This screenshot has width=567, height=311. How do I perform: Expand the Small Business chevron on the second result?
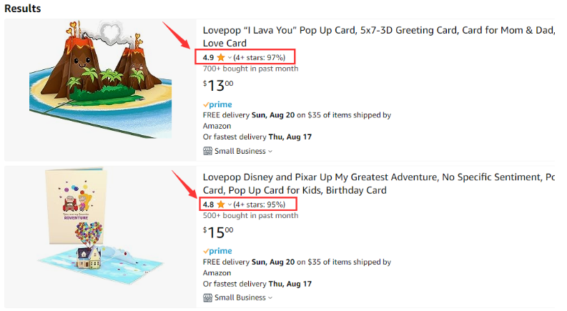270,298
